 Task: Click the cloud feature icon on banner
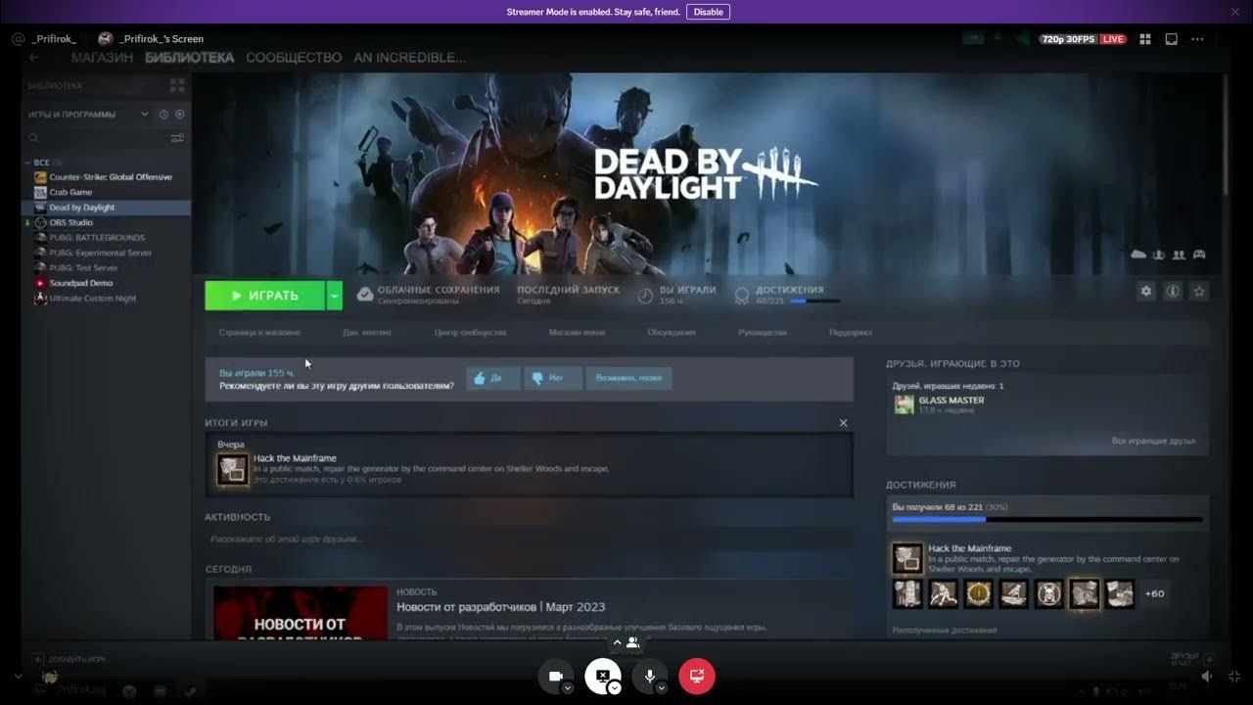click(x=1138, y=255)
